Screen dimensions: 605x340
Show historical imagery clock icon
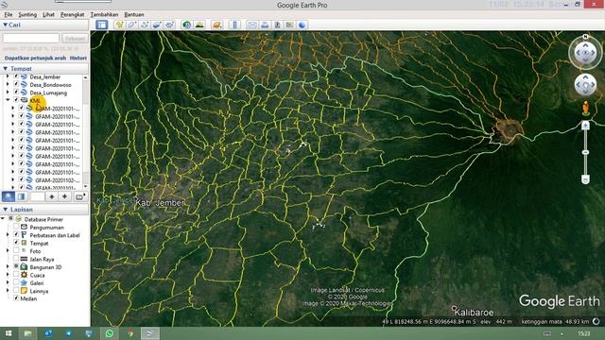point(187,25)
